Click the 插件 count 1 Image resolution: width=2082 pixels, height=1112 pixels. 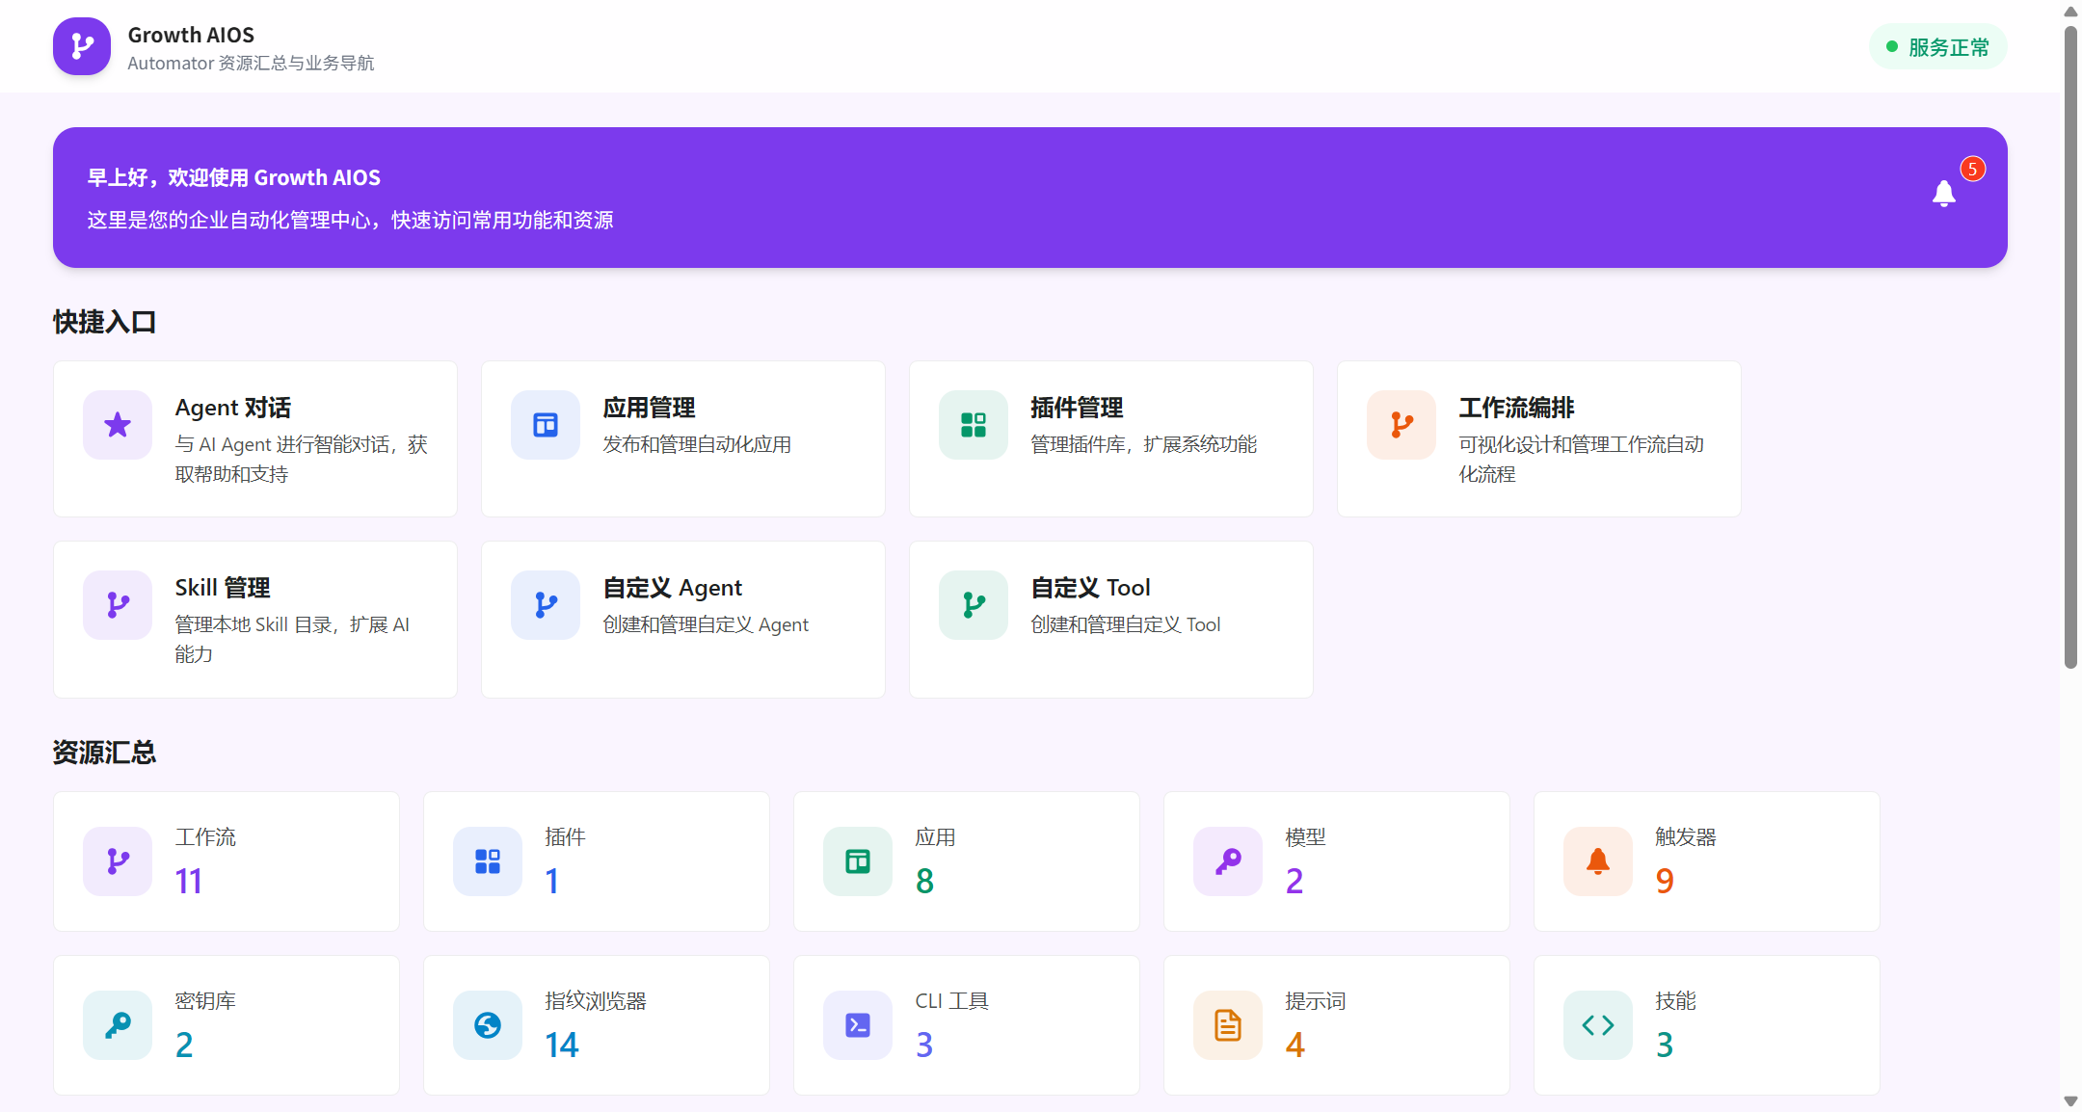551,881
